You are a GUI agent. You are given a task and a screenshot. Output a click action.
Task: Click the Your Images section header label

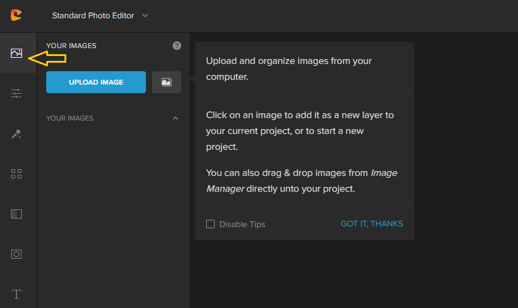[x=70, y=118]
